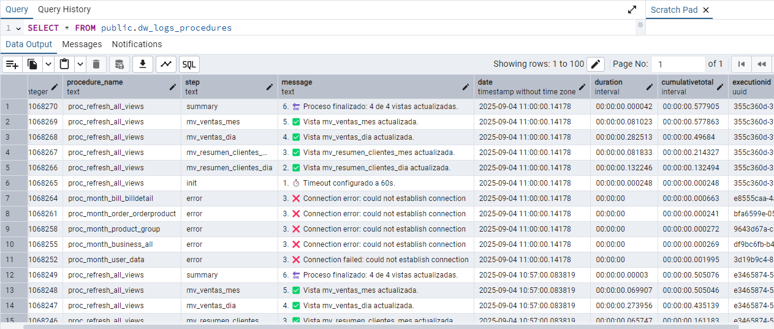Switch to the Query History tab

click(64, 9)
